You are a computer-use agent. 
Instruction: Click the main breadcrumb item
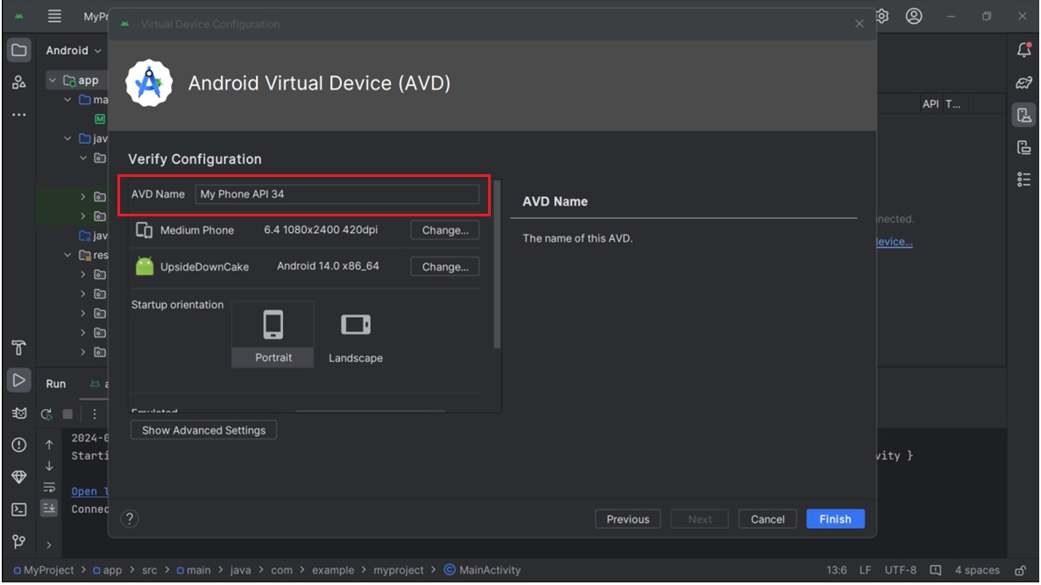tap(193, 570)
